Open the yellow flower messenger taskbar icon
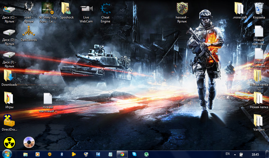269x158 pixels. (74, 154)
